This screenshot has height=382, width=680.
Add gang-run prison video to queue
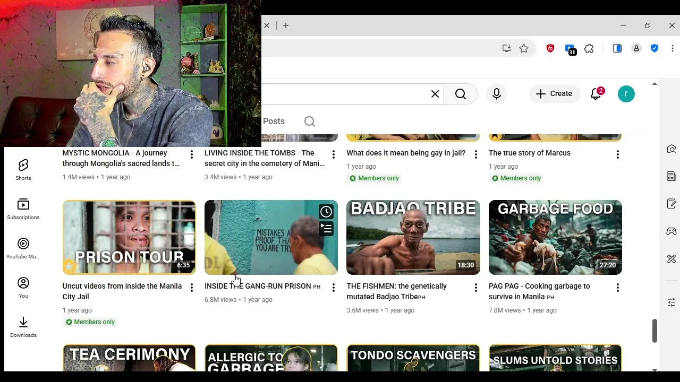[326, 229]
